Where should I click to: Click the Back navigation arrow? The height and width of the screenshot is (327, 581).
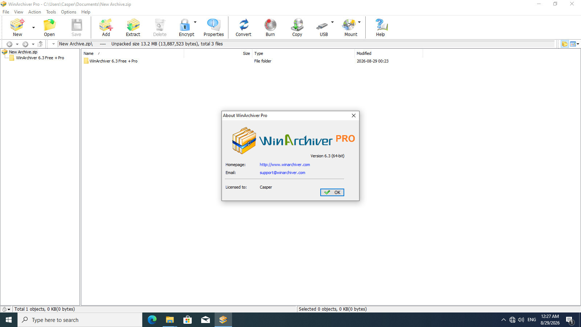pos(9,44)
